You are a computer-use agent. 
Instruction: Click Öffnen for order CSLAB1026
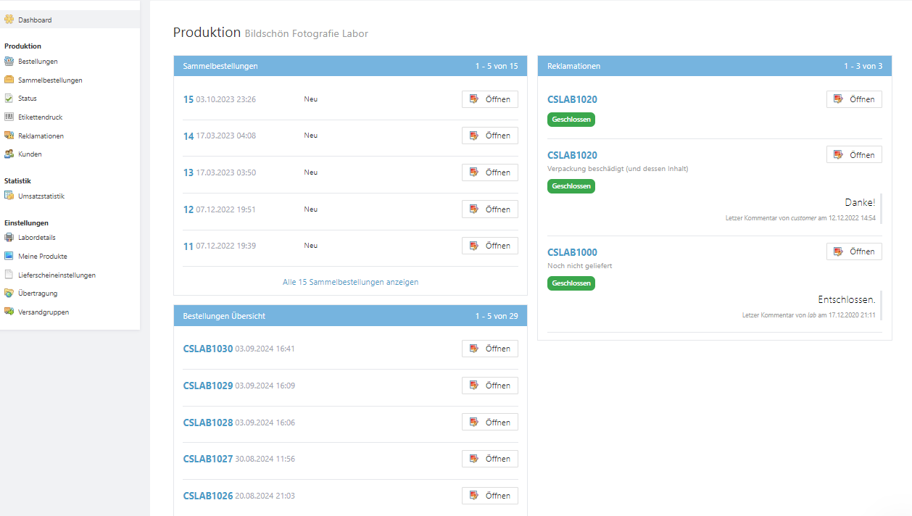point(490,496)
